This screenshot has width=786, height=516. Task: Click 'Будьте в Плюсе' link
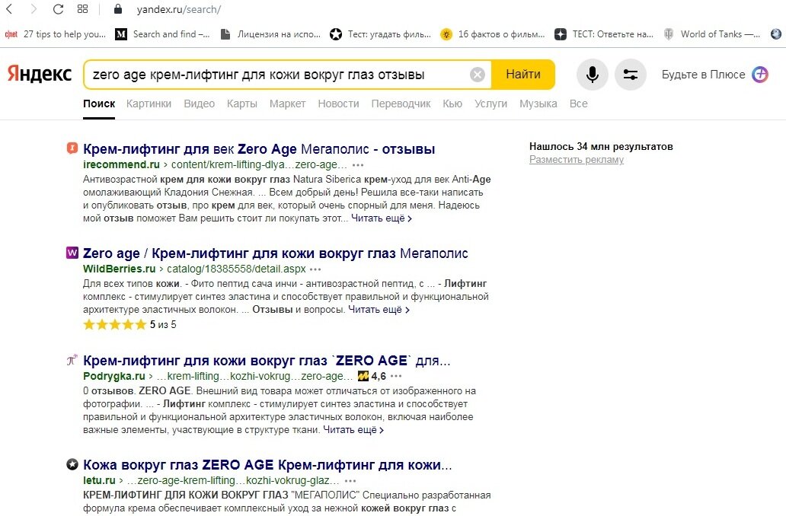(x=703, y=75)
